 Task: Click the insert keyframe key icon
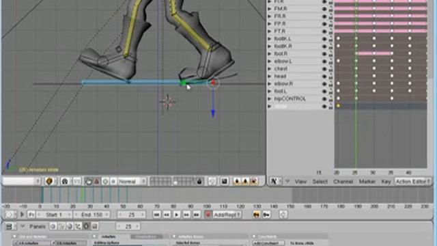257,215
